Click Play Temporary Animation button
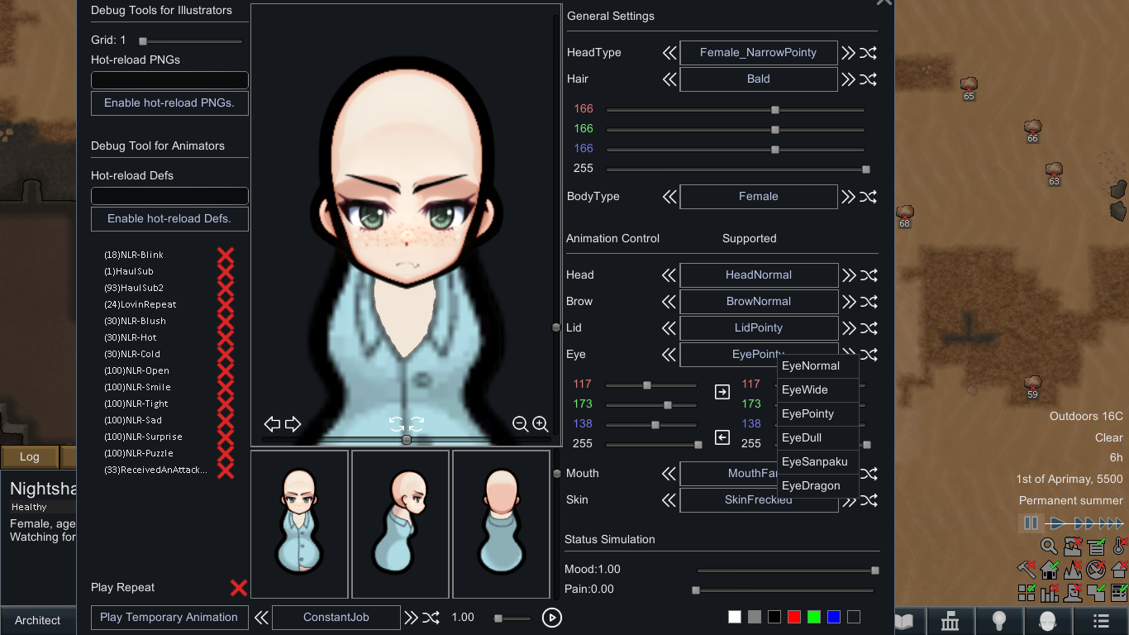 click(x=169, y=618)
